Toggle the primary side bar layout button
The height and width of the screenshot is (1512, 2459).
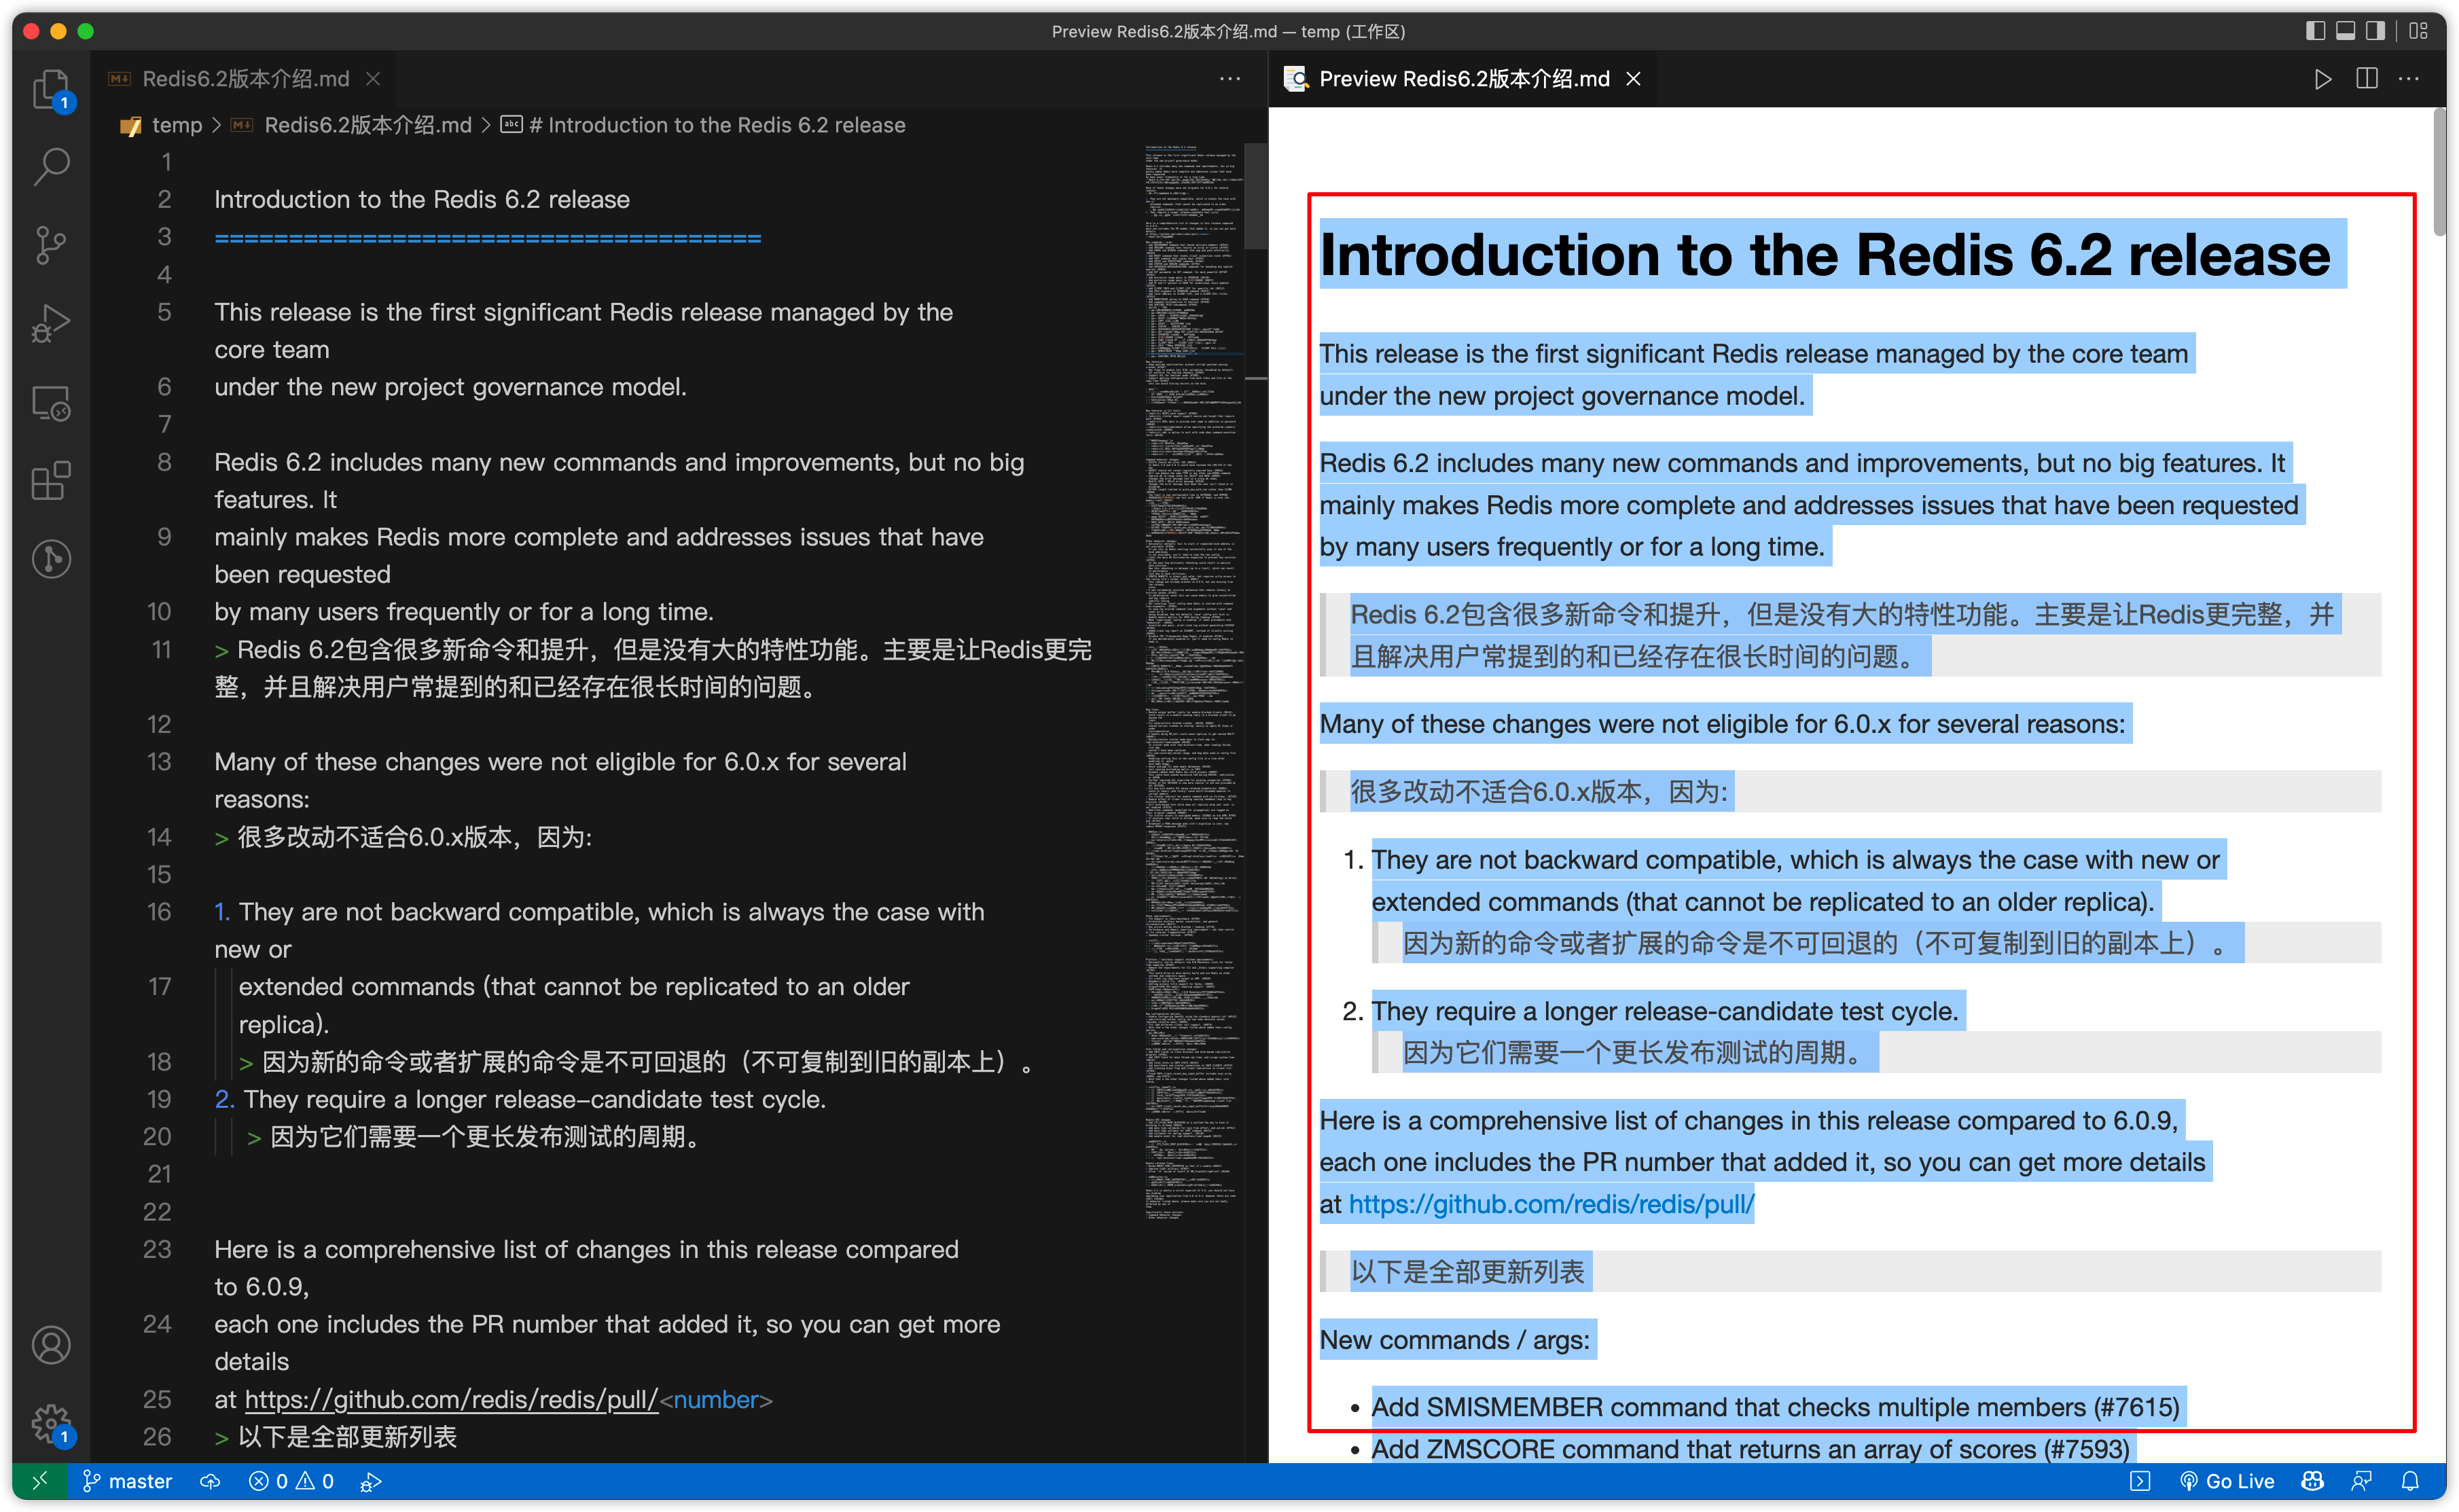[x=2316, y=31]
